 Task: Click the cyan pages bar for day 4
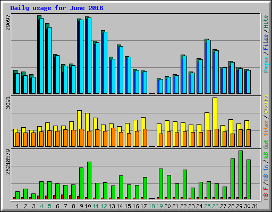click(41, 56)
